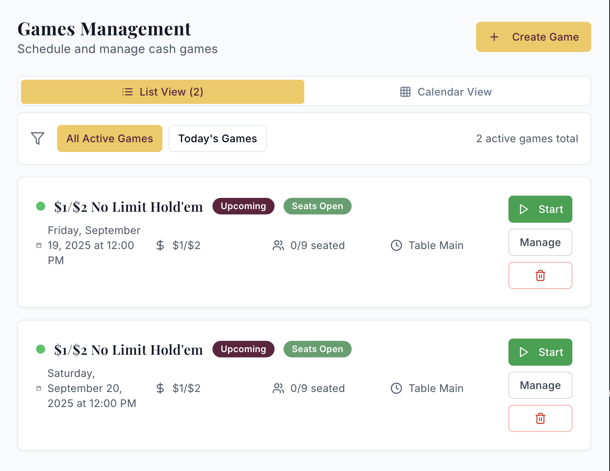Click the list icon in List View tab
This screenshot has width=610, height=471.
(x=127, y=92)
